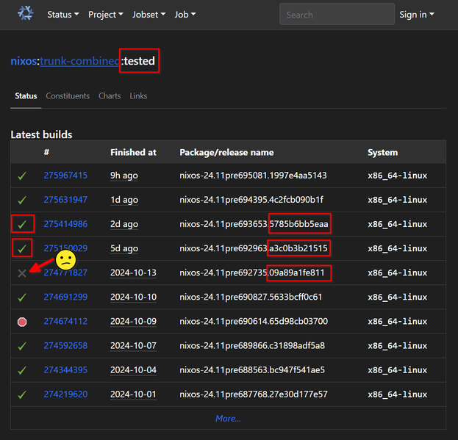458x440 pixels.
Task: Click green checkmark for build 274592658
Action: [22, 346]
